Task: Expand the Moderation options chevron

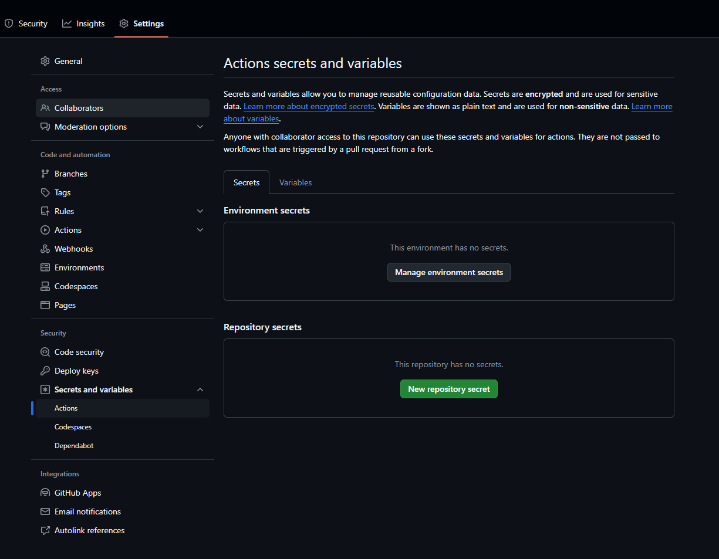Action: (200, 127)
